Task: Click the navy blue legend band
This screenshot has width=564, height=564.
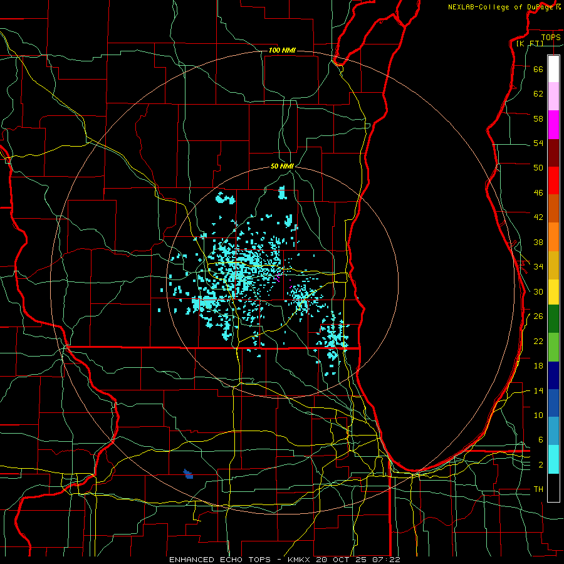Action: [x=553, y=375]
